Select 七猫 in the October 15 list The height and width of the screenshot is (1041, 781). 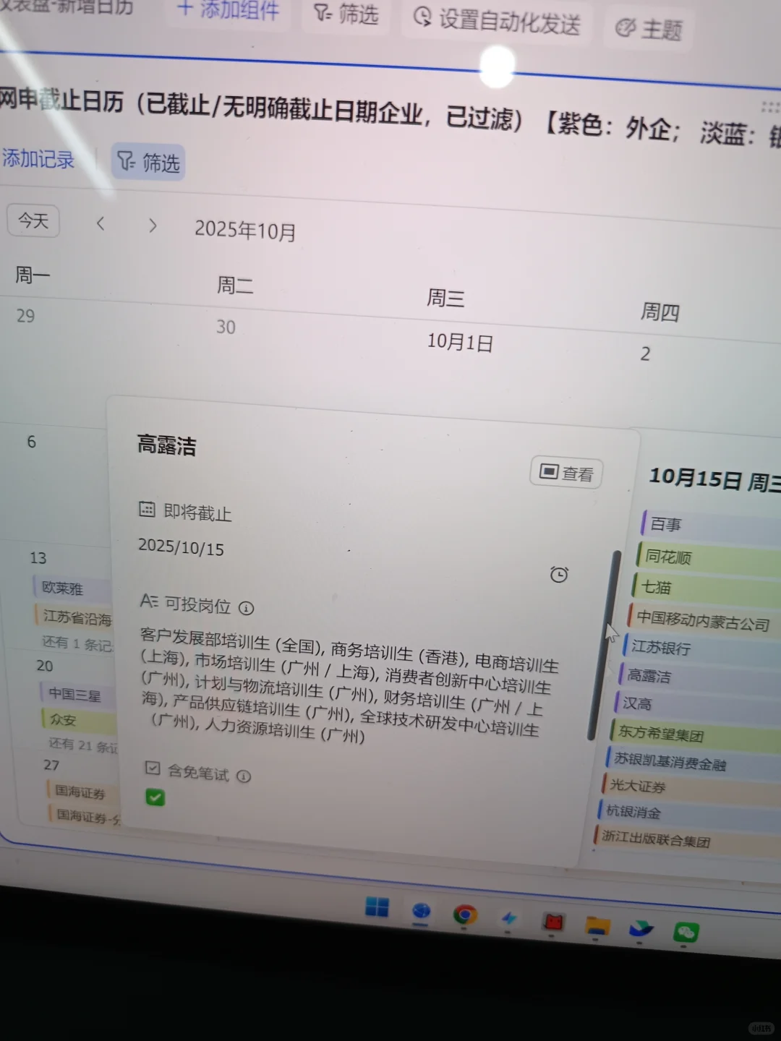(706, 588)
